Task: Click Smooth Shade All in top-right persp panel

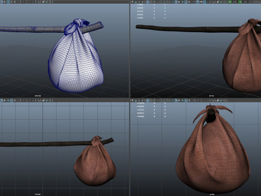Action: [176, 2]
